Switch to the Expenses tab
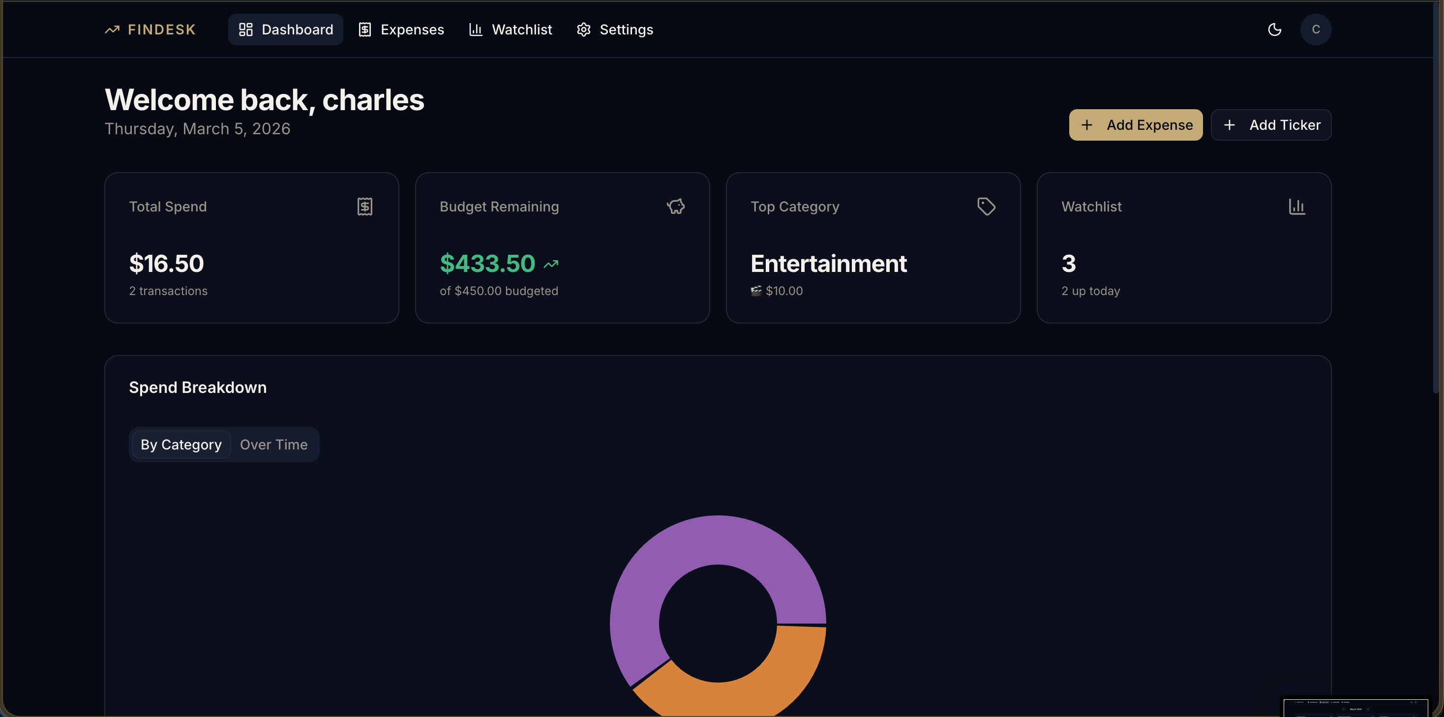This screenshot has height=717, width=1444. pos(400,29)
